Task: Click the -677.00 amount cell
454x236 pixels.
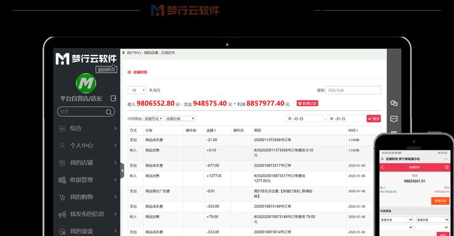Action: click(x=213, y=165)
